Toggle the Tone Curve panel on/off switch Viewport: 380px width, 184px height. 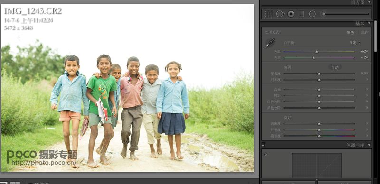(x=263, y=145)
